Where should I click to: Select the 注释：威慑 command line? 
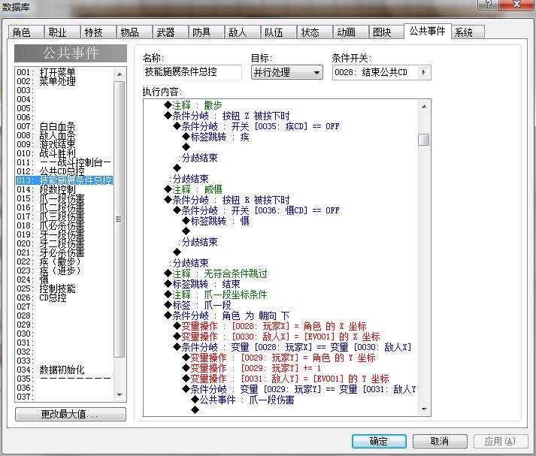tap(193, 189)
